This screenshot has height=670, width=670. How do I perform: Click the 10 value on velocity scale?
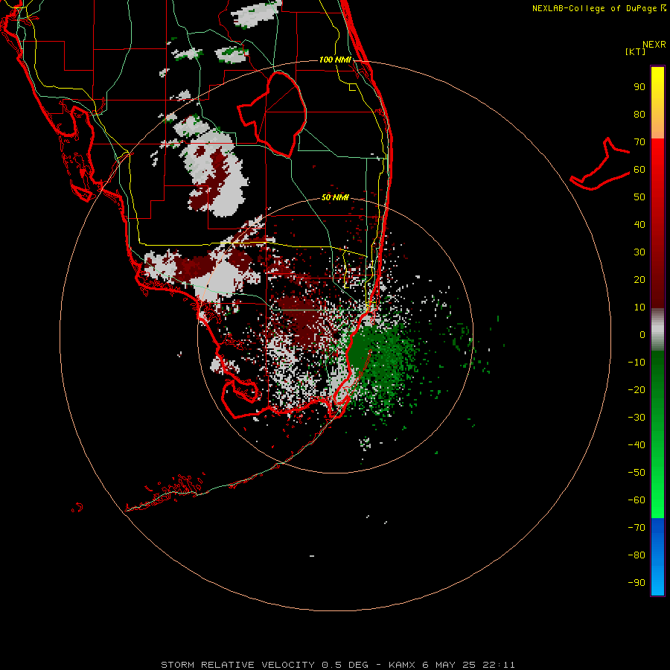point(639,307)
